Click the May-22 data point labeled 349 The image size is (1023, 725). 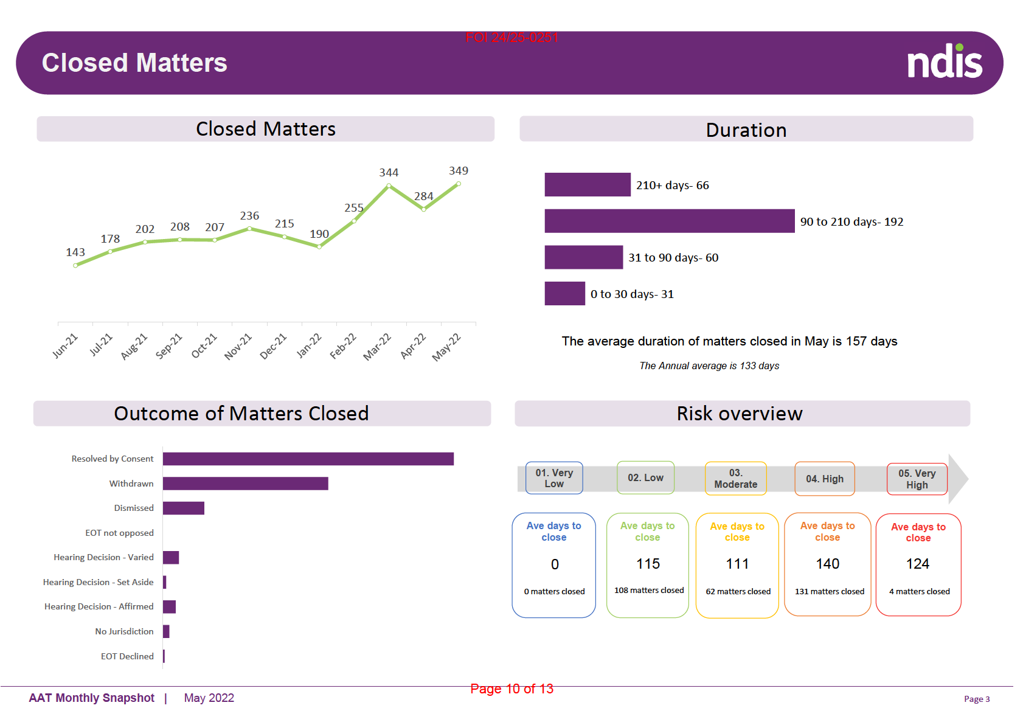click(459, 184)
